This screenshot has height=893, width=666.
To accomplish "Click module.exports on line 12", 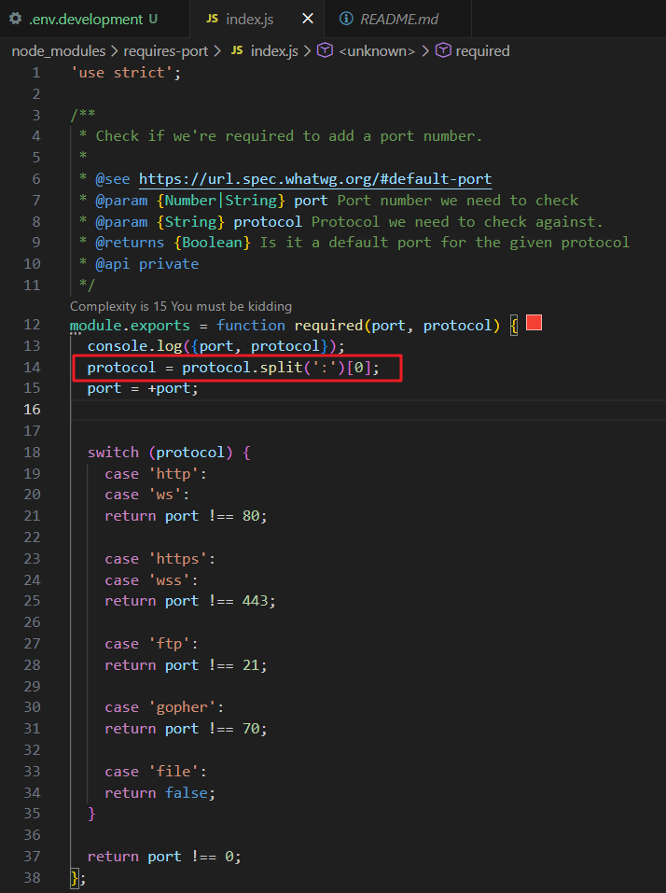I will click(130, 325).
